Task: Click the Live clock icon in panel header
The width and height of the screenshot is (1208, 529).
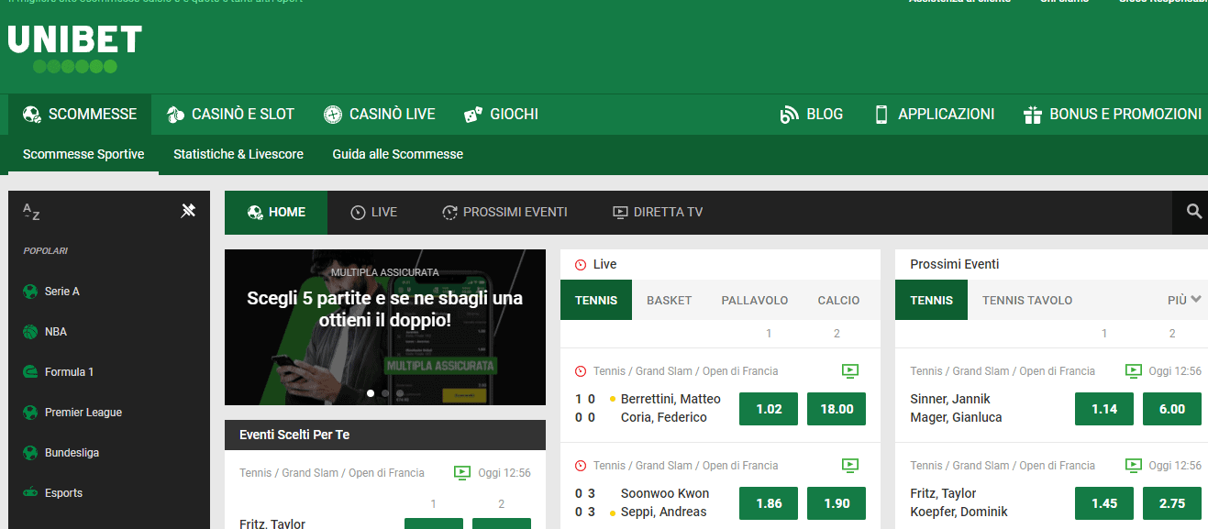Action: pyautogui.click(x=581, y=265)
